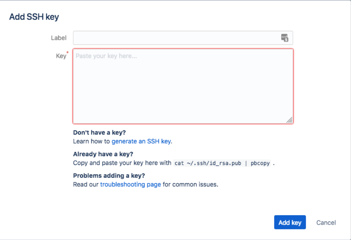
Task: Focus the Key textarea to paste key
Action: pos(183,86)
